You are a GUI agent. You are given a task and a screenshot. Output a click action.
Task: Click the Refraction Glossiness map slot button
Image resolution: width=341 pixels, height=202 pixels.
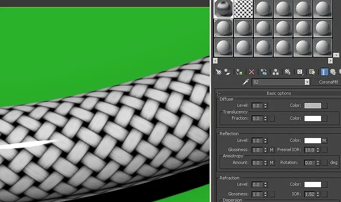coord(272,194)
